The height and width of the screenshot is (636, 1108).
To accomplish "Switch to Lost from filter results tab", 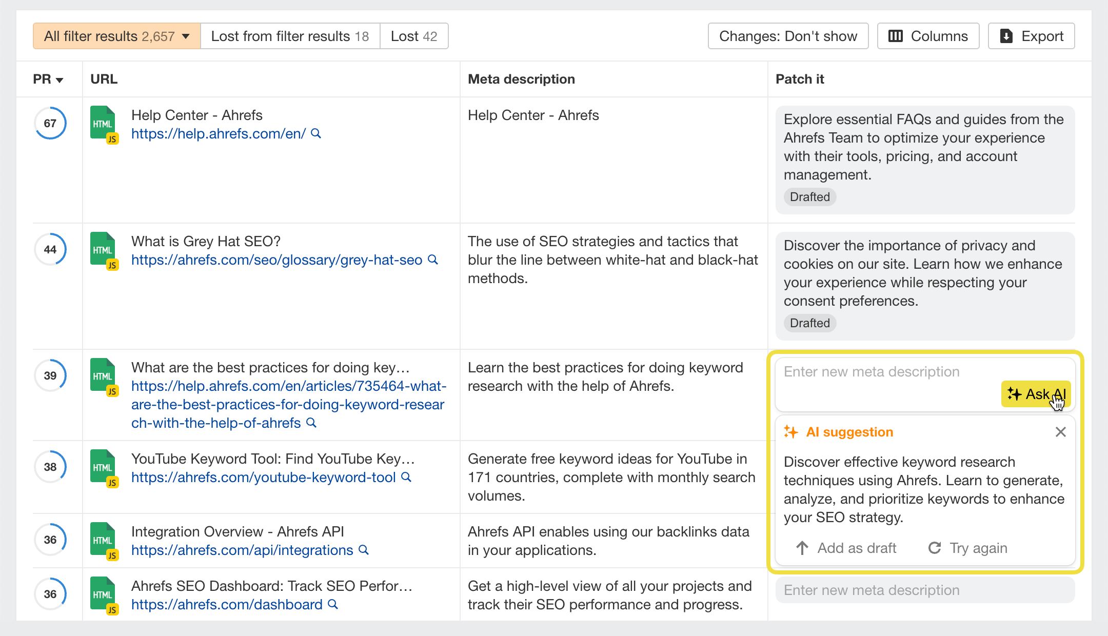I will pyautogui.click(x=290, y=36).
